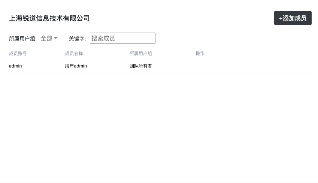Viewport: 318px width, 183px height.
Task: Click the plus sign on 添加成员 button
Action: tap(281, 18)
